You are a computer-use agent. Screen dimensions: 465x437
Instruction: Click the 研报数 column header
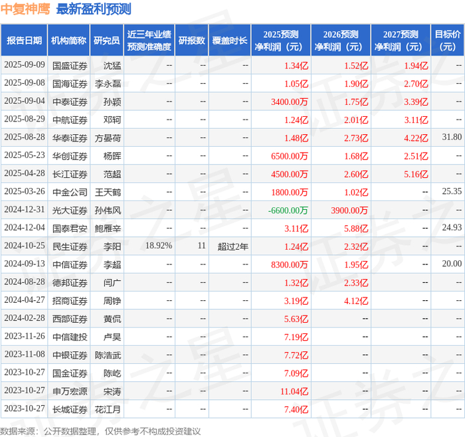click(191, 41)
